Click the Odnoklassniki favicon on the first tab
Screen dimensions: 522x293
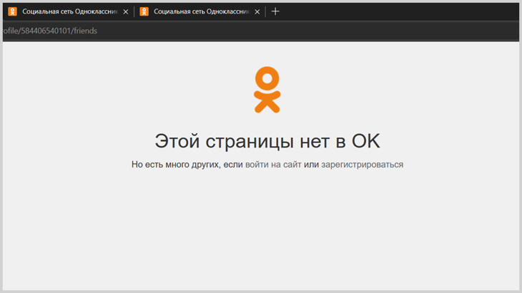[12, 11]
